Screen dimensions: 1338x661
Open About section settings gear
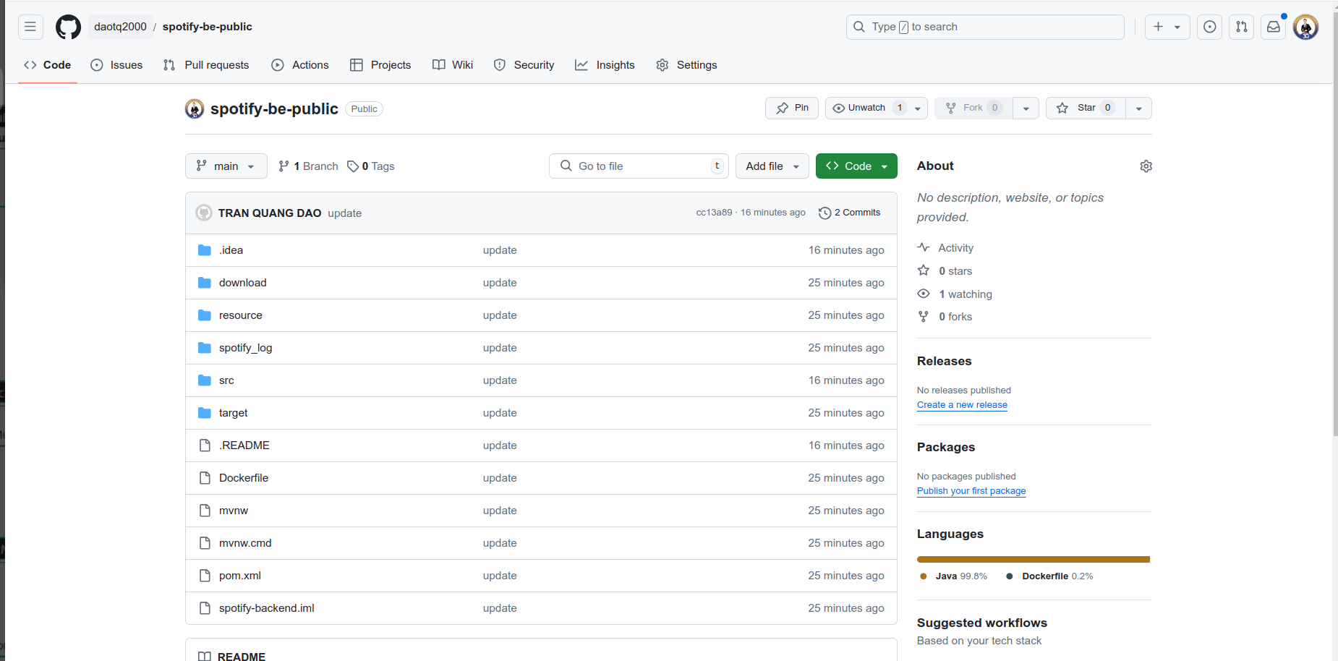pyautogui.click(x=1146, y=166)
